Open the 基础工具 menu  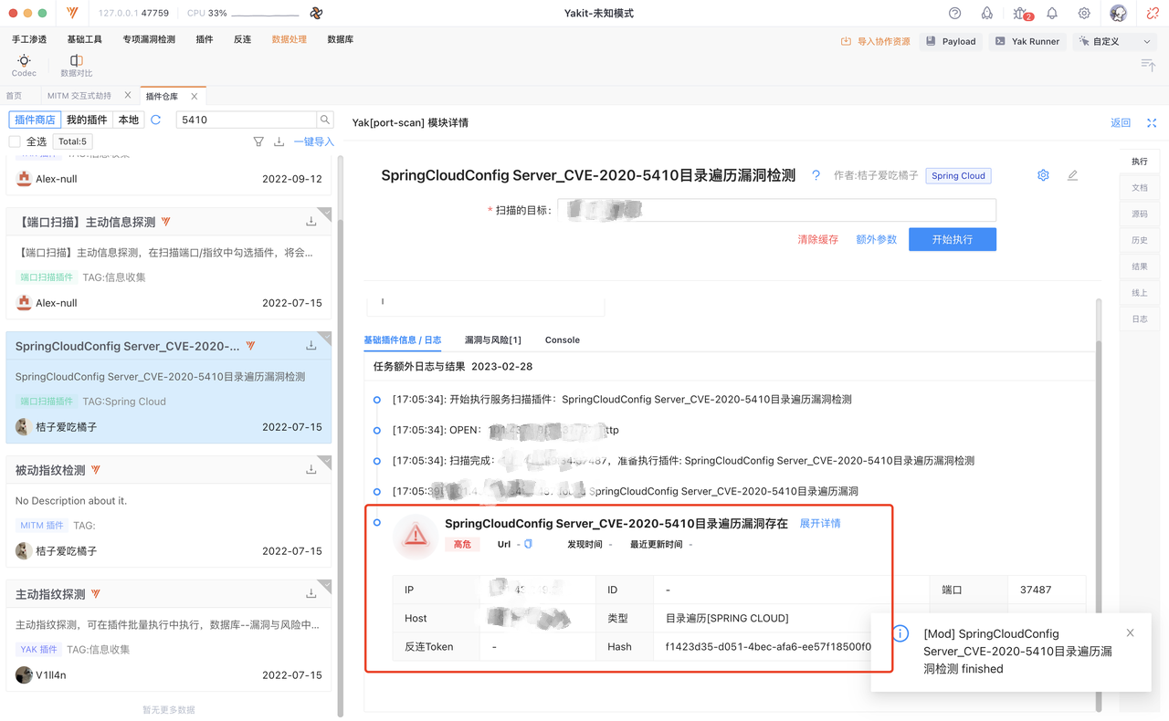coord(84,39)
